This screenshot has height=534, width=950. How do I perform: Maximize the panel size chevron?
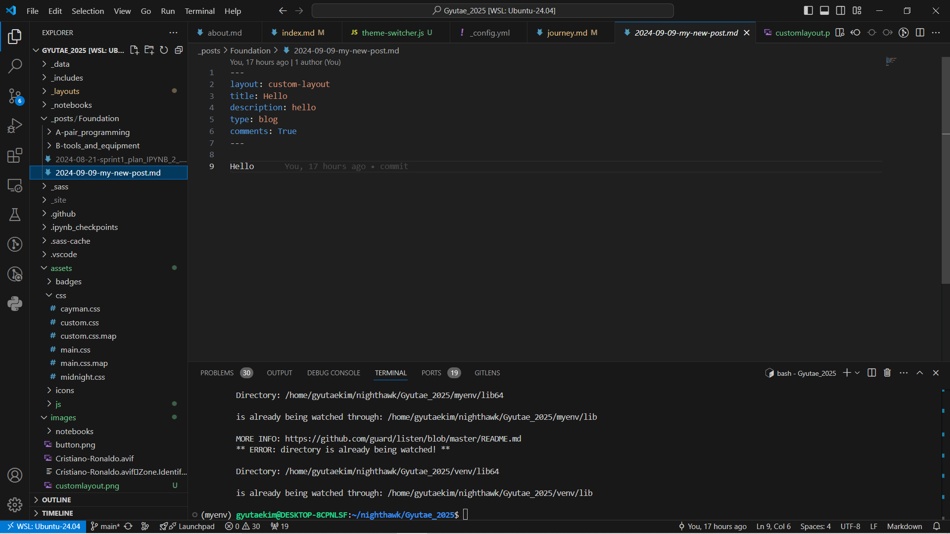coord(920,373)
